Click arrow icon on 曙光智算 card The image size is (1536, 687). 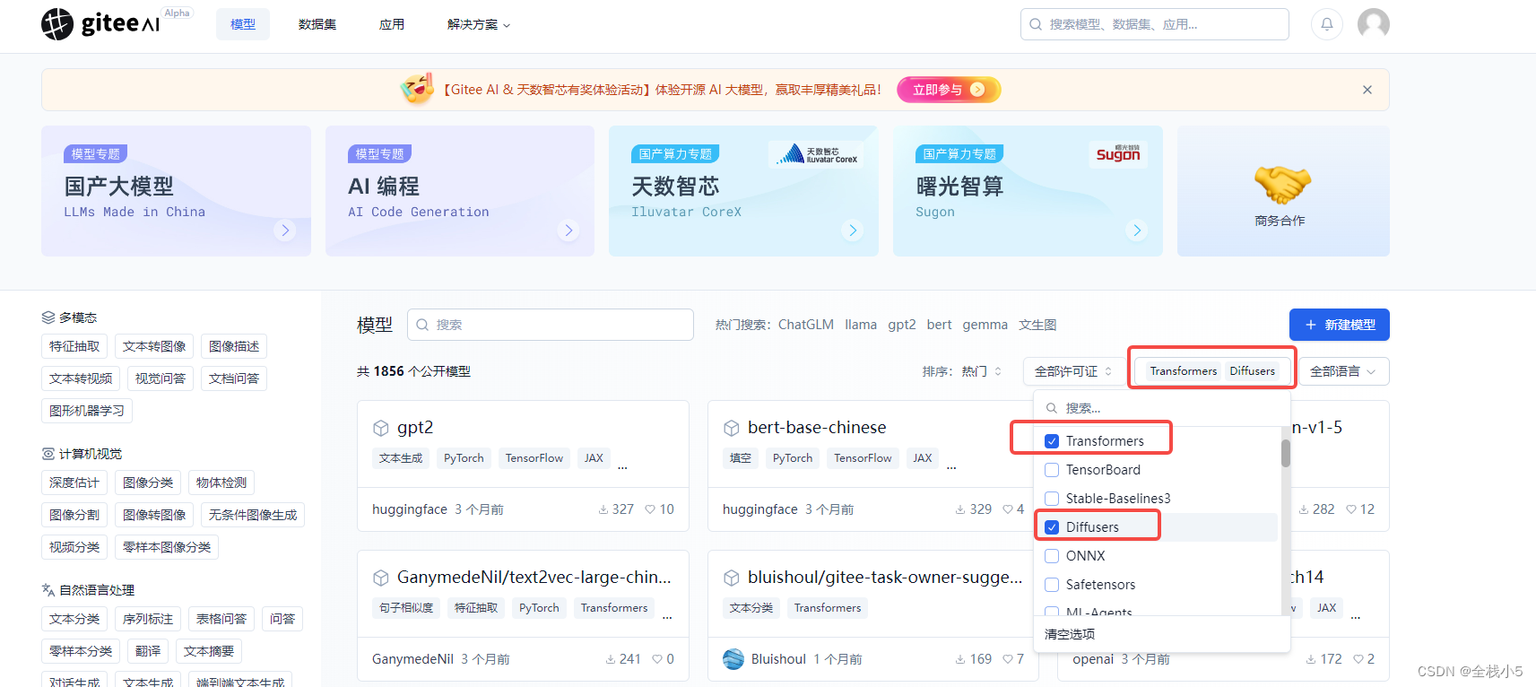point(1137,230)
